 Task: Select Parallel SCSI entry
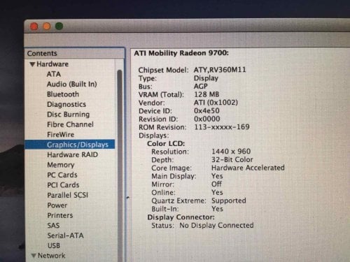[x=67, y=195]
